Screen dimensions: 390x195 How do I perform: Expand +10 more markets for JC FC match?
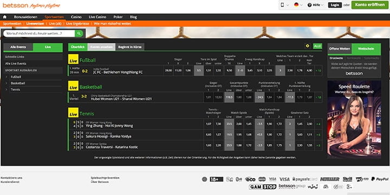[x=318, y=70]
